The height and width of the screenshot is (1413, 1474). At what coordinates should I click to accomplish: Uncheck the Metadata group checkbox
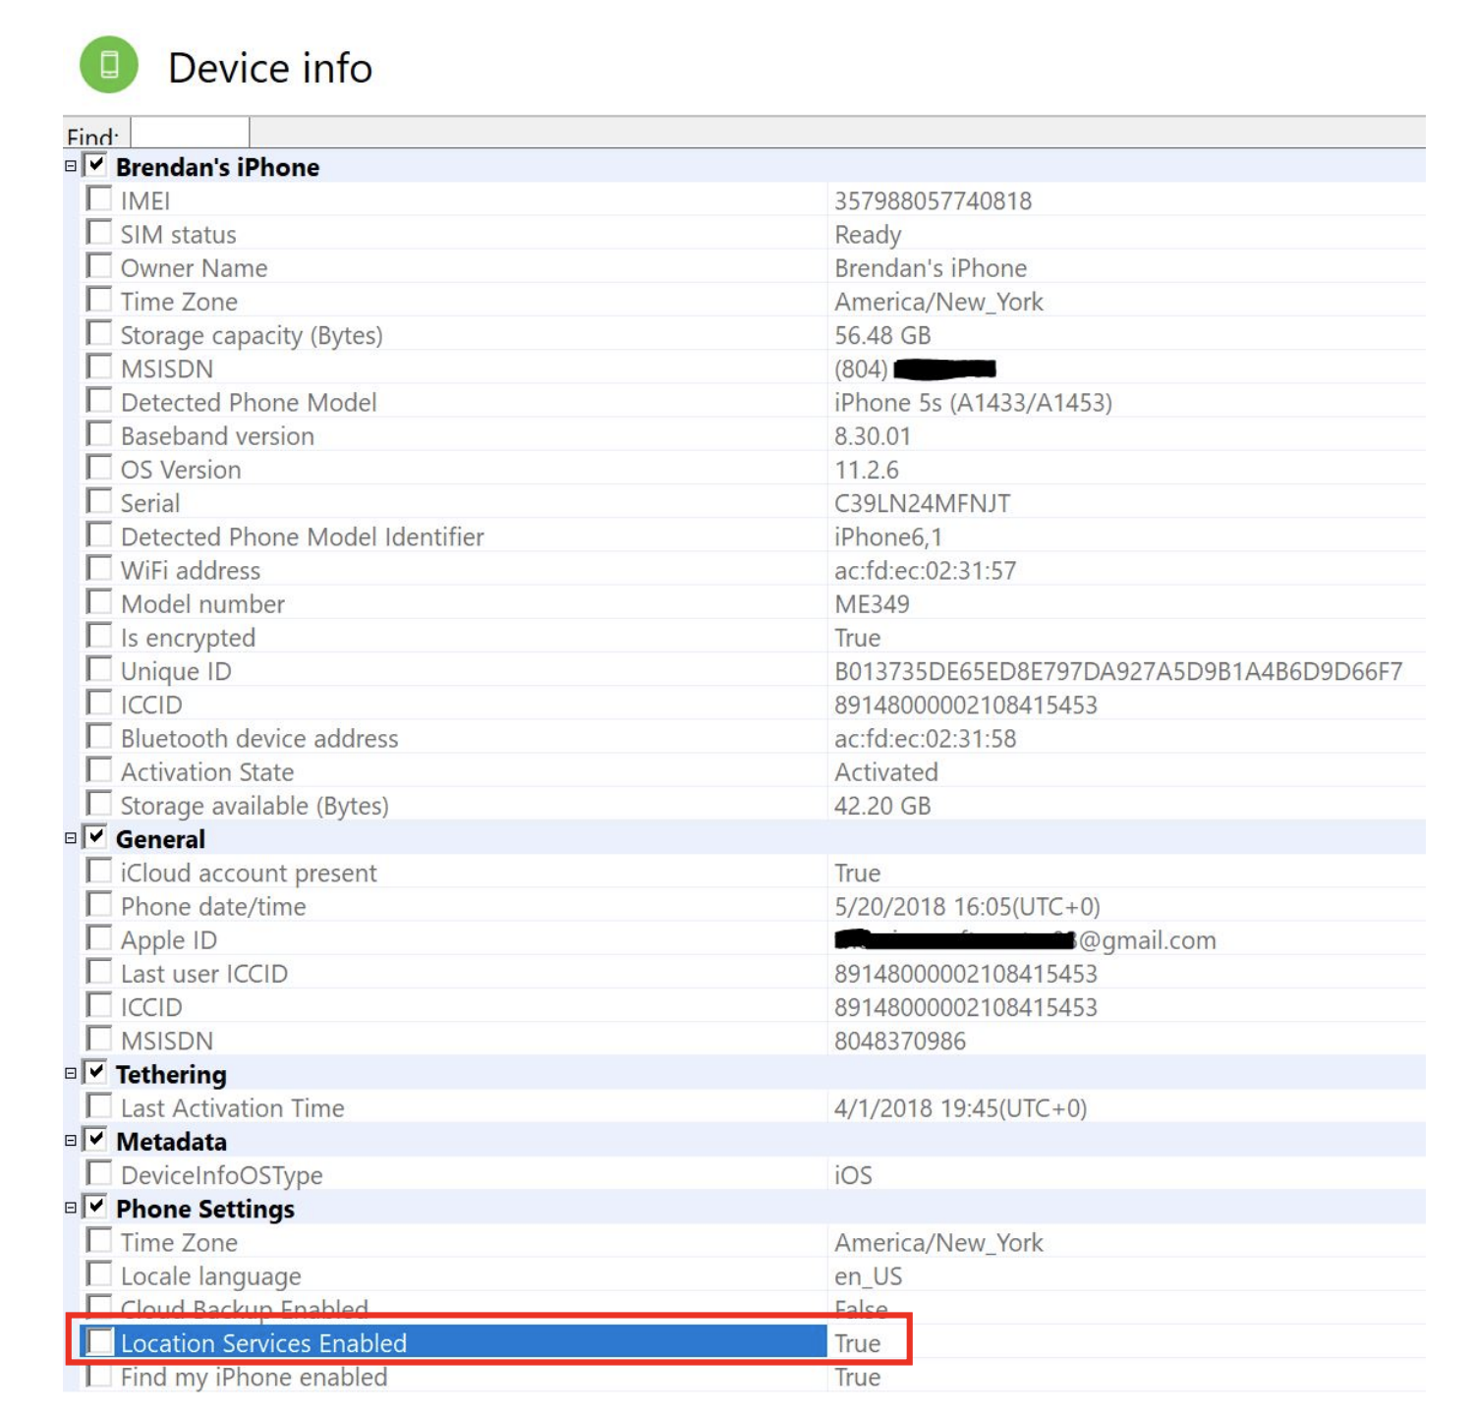(x=95, y=1140)
